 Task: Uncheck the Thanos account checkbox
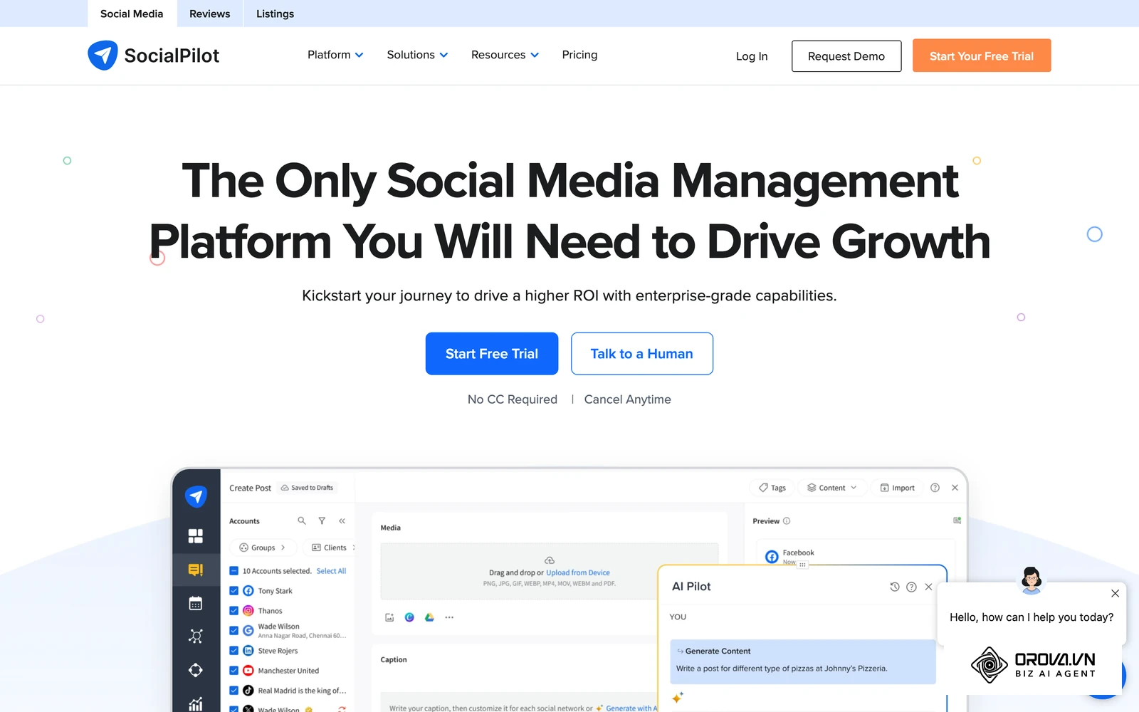tap(233, 610)
